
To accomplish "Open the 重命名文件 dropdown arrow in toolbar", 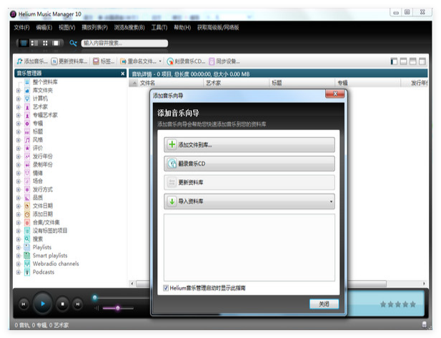I will 161,61.
